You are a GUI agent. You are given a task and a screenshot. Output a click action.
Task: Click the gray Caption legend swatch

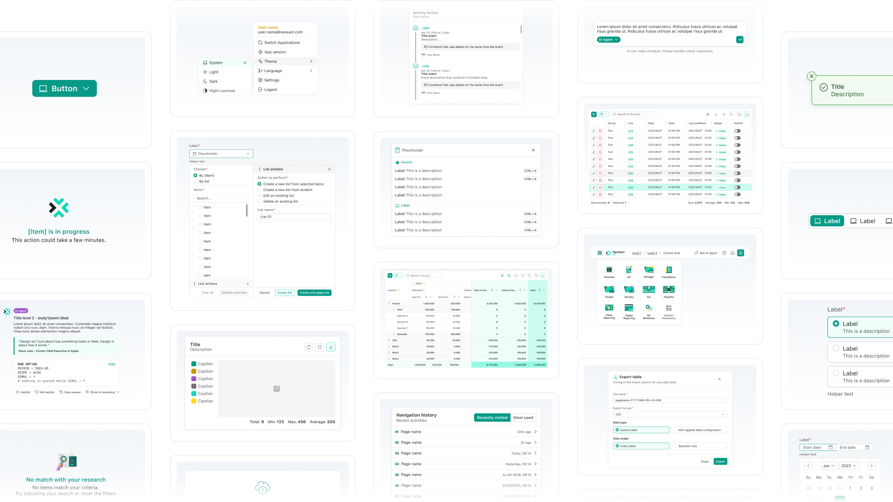tap(193, 386)
